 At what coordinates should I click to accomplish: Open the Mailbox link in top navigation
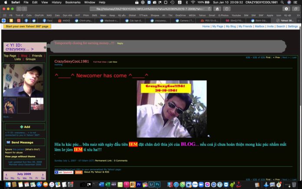click(259, 27)
